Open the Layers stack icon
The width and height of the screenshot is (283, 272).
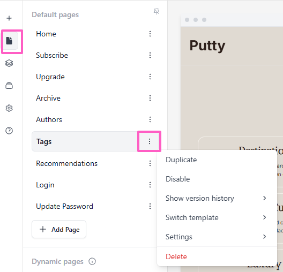(9, 63)
